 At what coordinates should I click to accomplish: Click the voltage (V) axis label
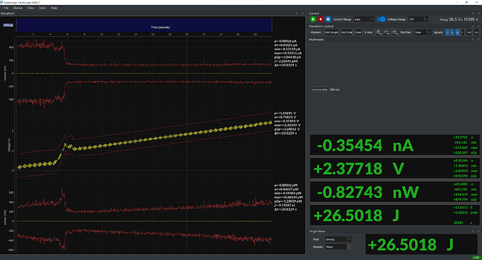[9, 145]
